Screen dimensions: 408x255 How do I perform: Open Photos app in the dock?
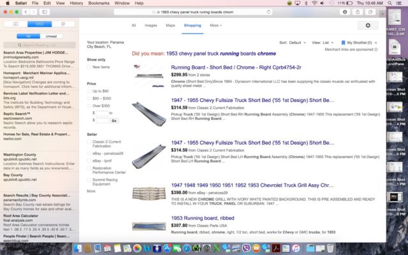pyautogui.click(x=137, y=248)
